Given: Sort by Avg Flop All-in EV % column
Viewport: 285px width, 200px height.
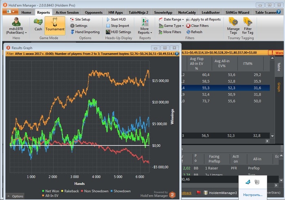Looking at the screenshot, I should [197, 63].
